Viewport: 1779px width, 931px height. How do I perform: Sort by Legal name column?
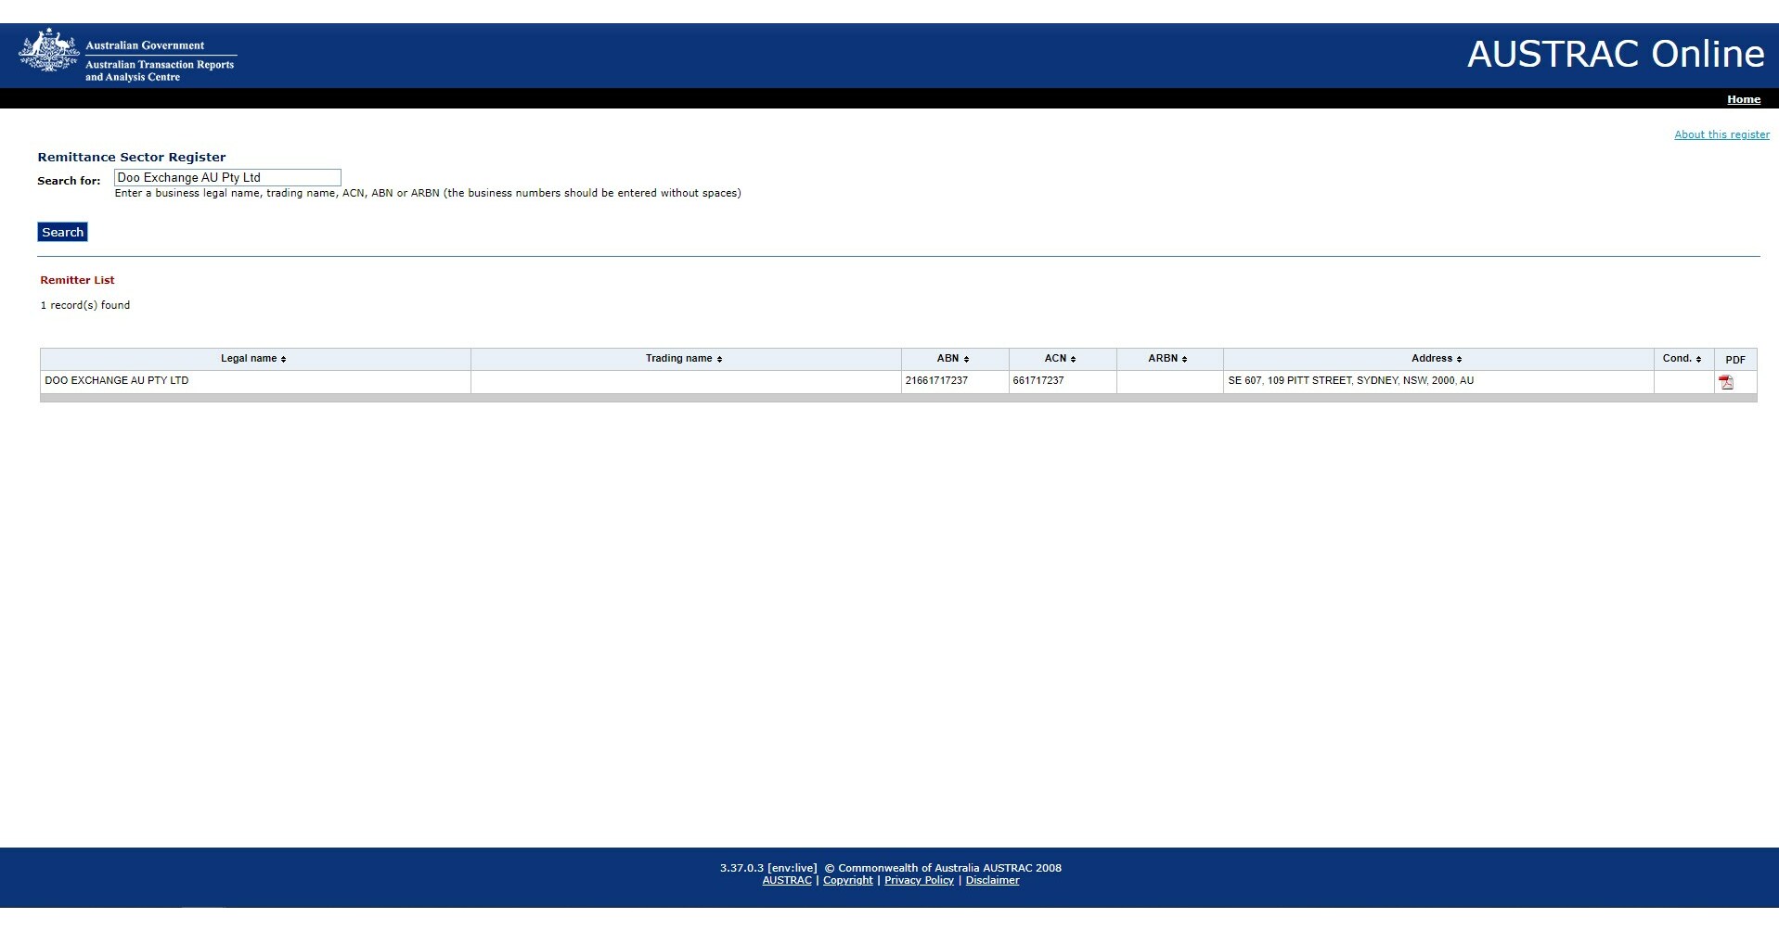point(253,359)
